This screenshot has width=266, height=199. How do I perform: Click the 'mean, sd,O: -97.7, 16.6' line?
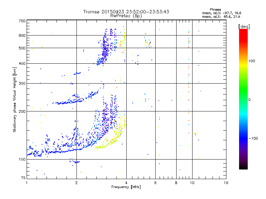point(221,13)
